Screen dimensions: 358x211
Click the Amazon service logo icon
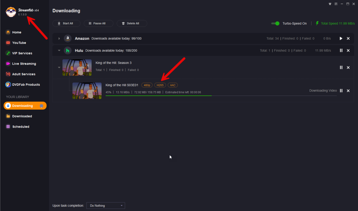[x=68, y=38]
